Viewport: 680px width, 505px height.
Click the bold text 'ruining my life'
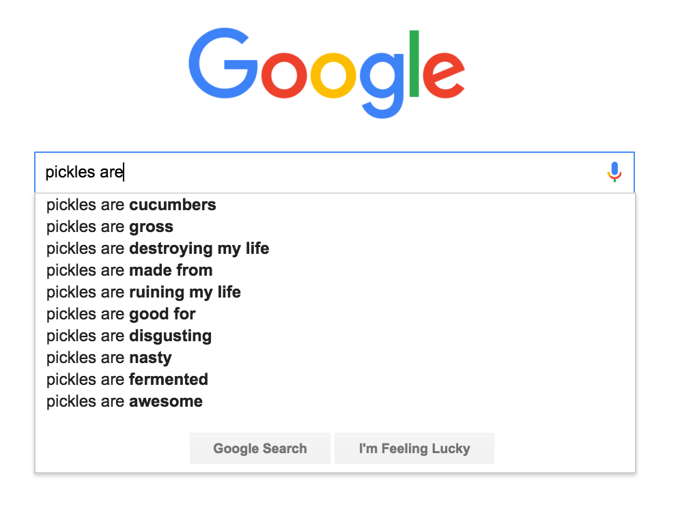point(185,292)
